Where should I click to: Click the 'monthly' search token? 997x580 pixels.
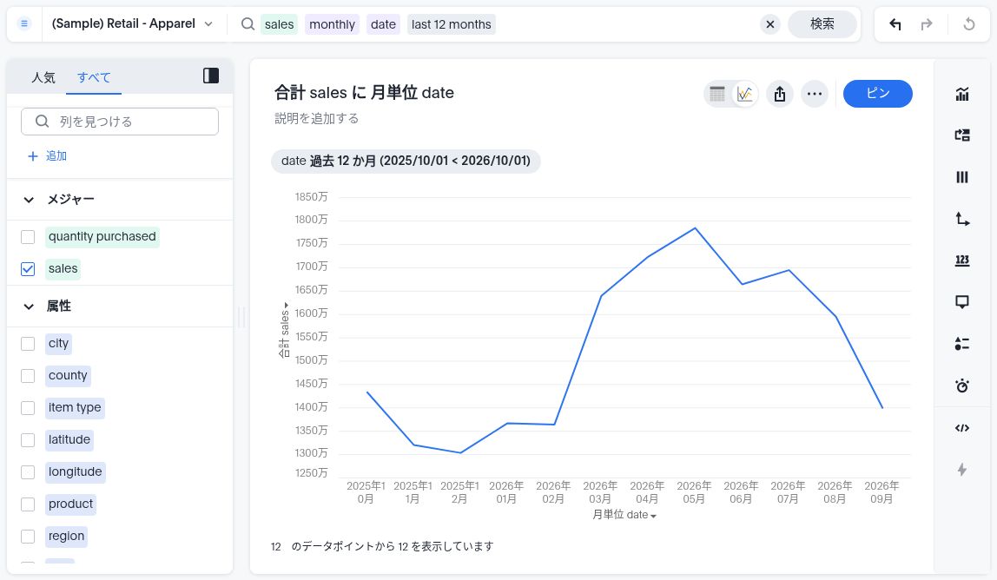pyautogui.click(x=332, y=24)
